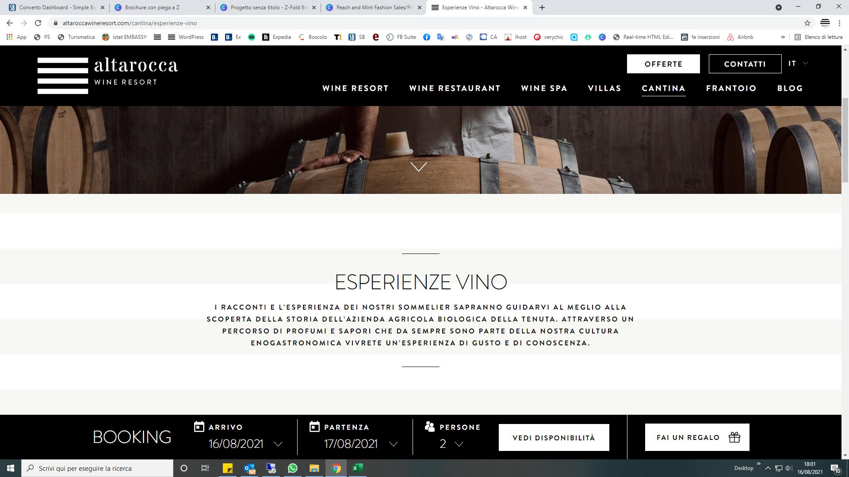Bookmark this page with the star icon
The image size is (849, 477).
(x=807, y=23)
